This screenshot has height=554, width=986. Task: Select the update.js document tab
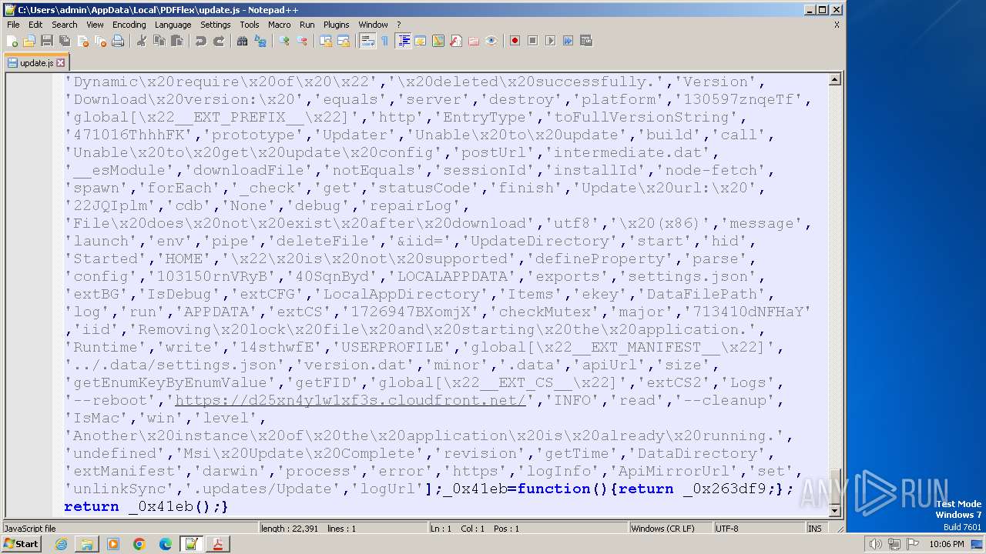click(36, 63)
